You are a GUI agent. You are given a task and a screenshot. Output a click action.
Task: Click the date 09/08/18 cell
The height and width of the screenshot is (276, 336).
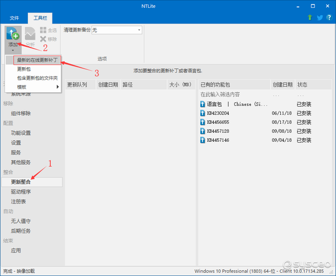[x=282, y=131]
